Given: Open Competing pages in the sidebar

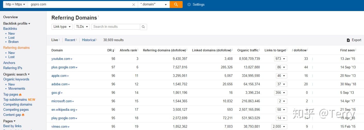Looking at the screenshot, I should (16, 110).
